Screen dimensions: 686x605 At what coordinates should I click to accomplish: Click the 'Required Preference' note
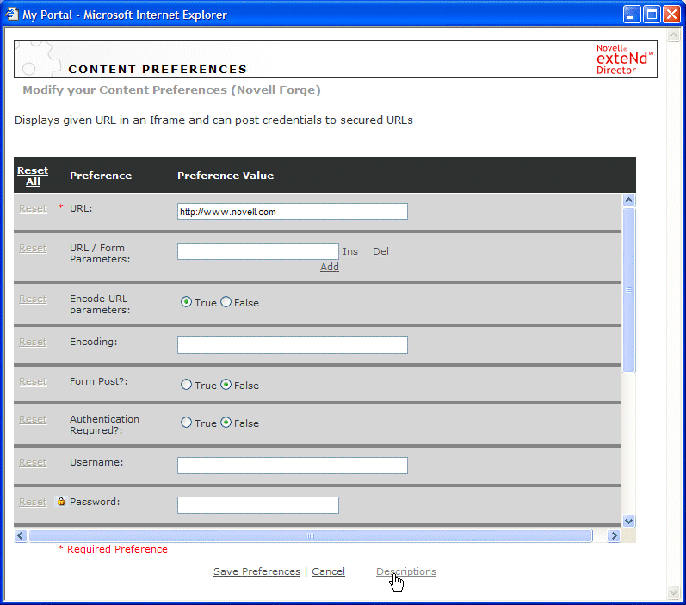click(x=113, y=549)
